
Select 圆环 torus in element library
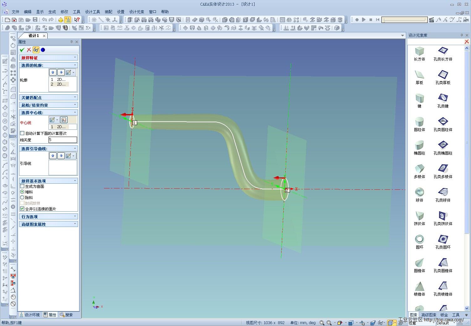coord(419,242)
